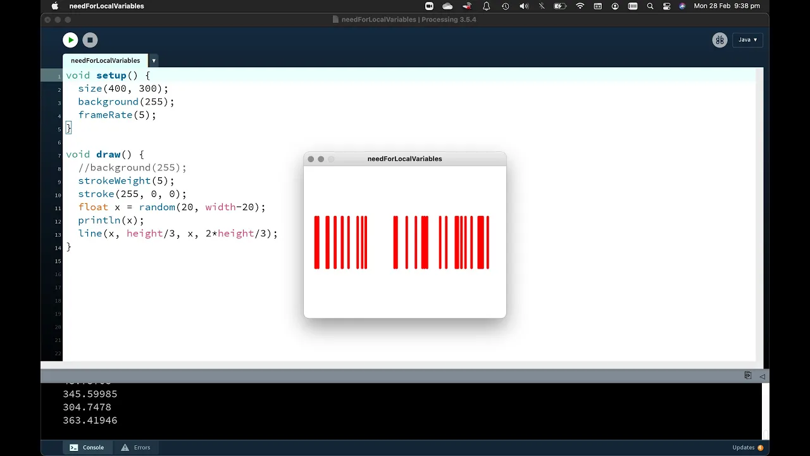
Task: Stop the running sketch
Action: [90, 40]
